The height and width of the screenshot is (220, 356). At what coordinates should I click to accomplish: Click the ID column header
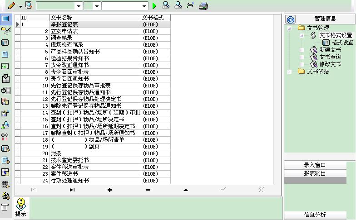35,18
